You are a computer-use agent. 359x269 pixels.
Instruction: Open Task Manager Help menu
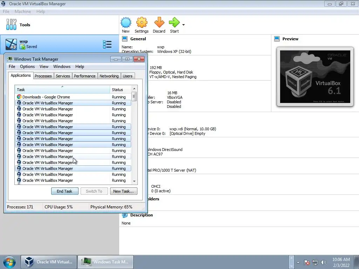click(80, 67)
